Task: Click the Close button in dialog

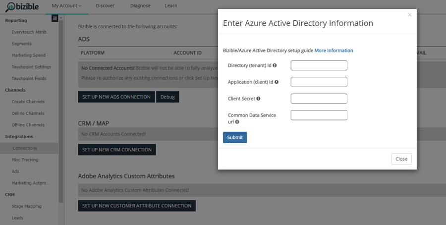Action: point(401,159)
